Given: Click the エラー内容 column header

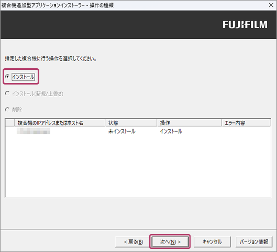Looking at the screenshot, I should (x=246, y=122).
